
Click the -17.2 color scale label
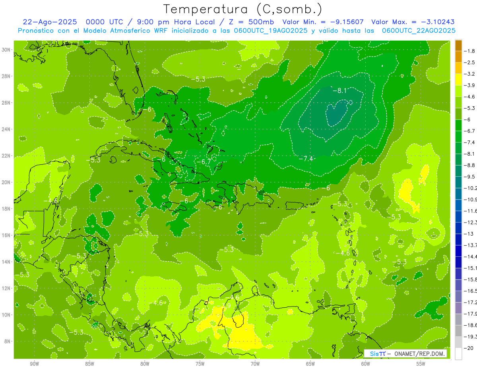[470, 302]
